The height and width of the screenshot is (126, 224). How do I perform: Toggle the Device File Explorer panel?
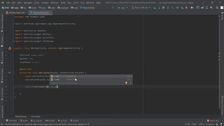(222, 105)
